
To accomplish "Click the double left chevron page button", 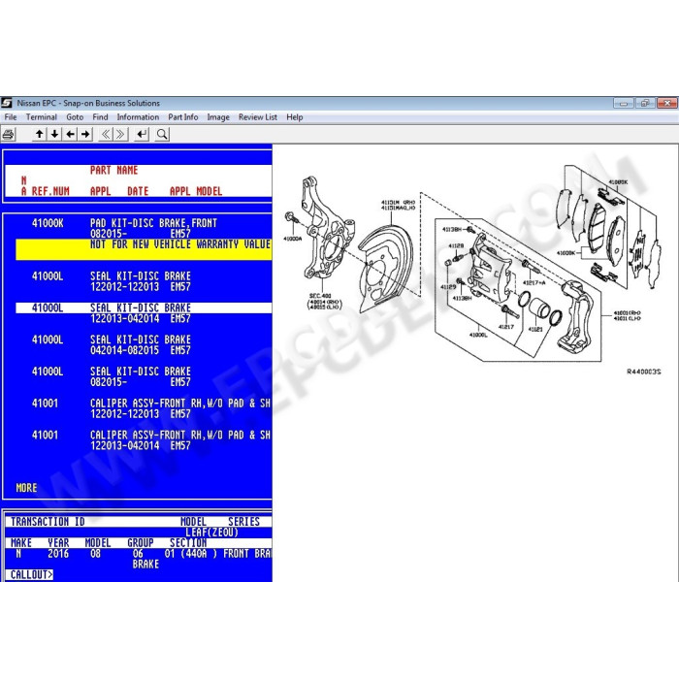I will click(106, 134).
